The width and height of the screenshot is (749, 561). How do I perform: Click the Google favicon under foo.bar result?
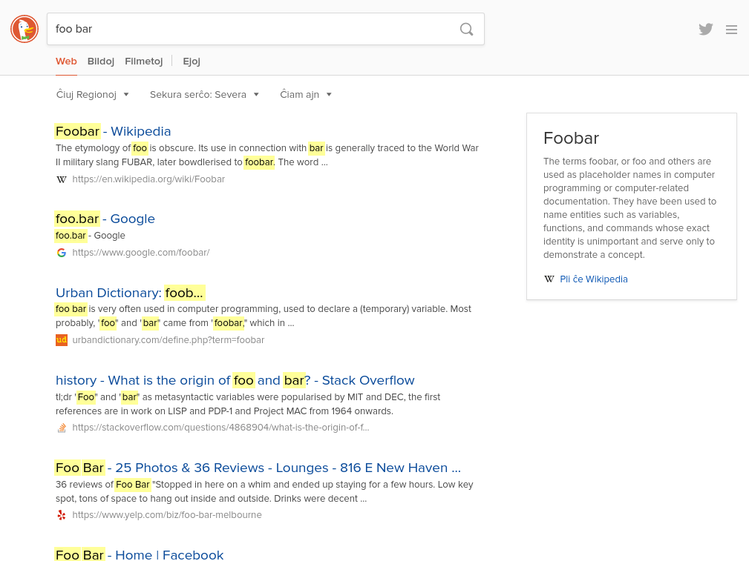pos(62,253)
